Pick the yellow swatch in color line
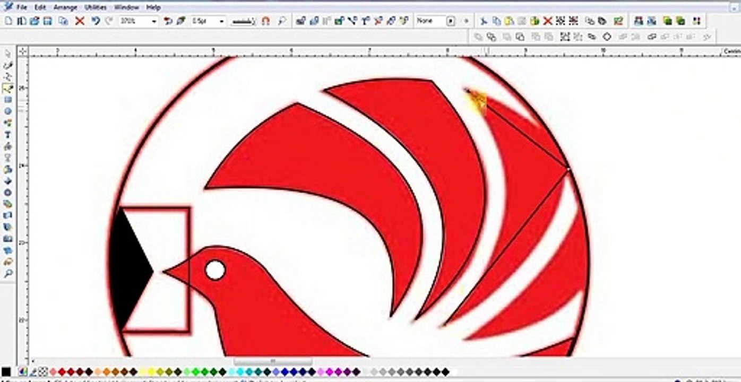This screenshot has width=741, height=382. coord(151,372)
